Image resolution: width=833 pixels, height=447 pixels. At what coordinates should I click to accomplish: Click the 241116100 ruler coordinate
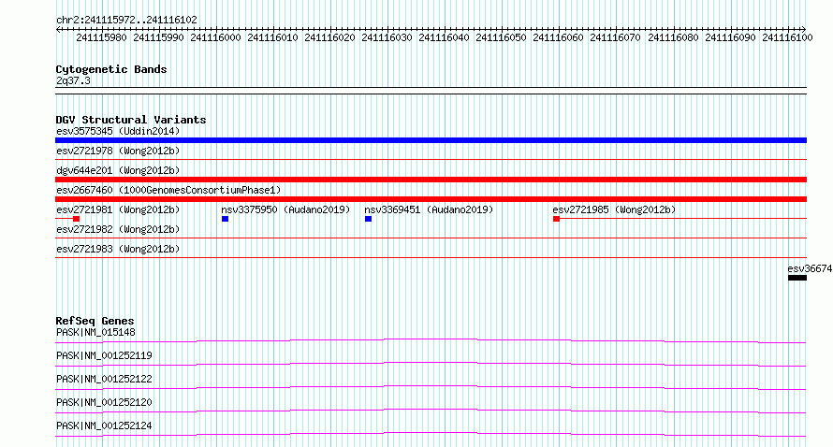pos(787,38)
